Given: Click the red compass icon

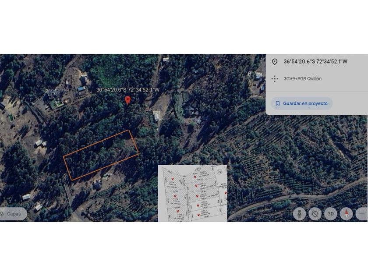Looking at the screenshot, I should click(x=347, y=214).
